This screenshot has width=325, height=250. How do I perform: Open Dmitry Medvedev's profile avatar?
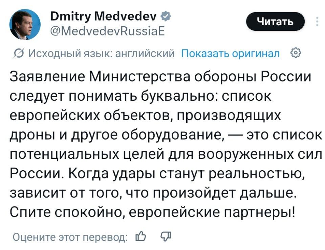[25, 24]
